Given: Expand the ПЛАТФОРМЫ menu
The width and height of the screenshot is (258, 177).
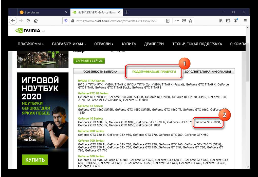Looking at the screenshot, I should pyautogui.click(x=31, y=44).
